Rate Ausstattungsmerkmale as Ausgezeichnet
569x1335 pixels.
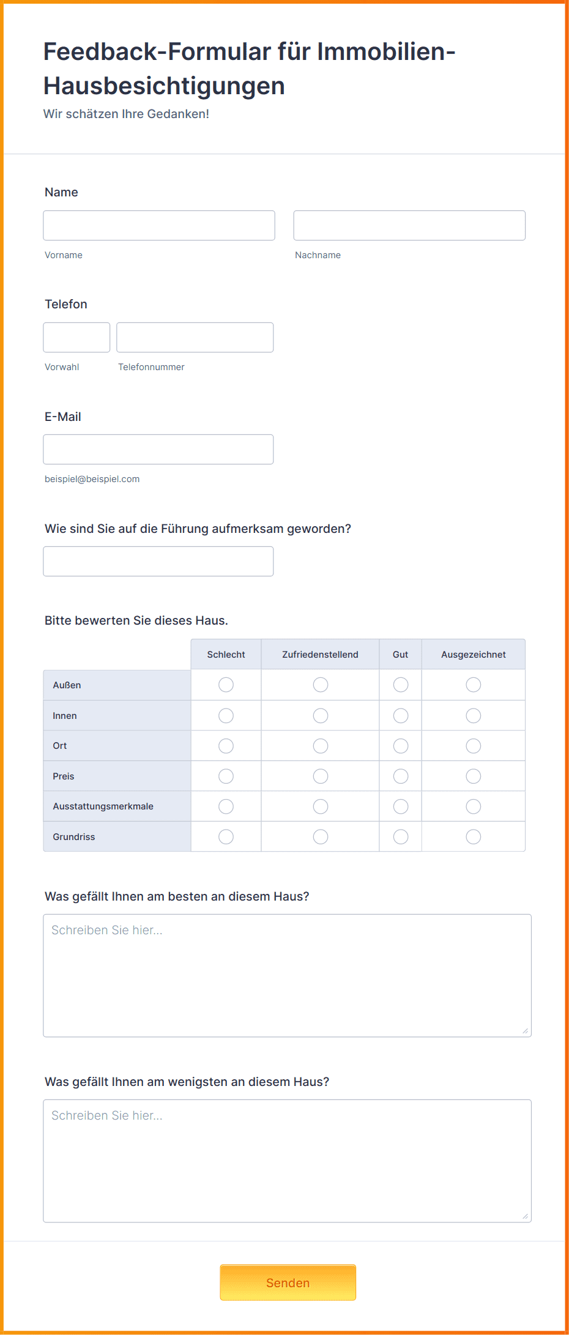(474, 806)
